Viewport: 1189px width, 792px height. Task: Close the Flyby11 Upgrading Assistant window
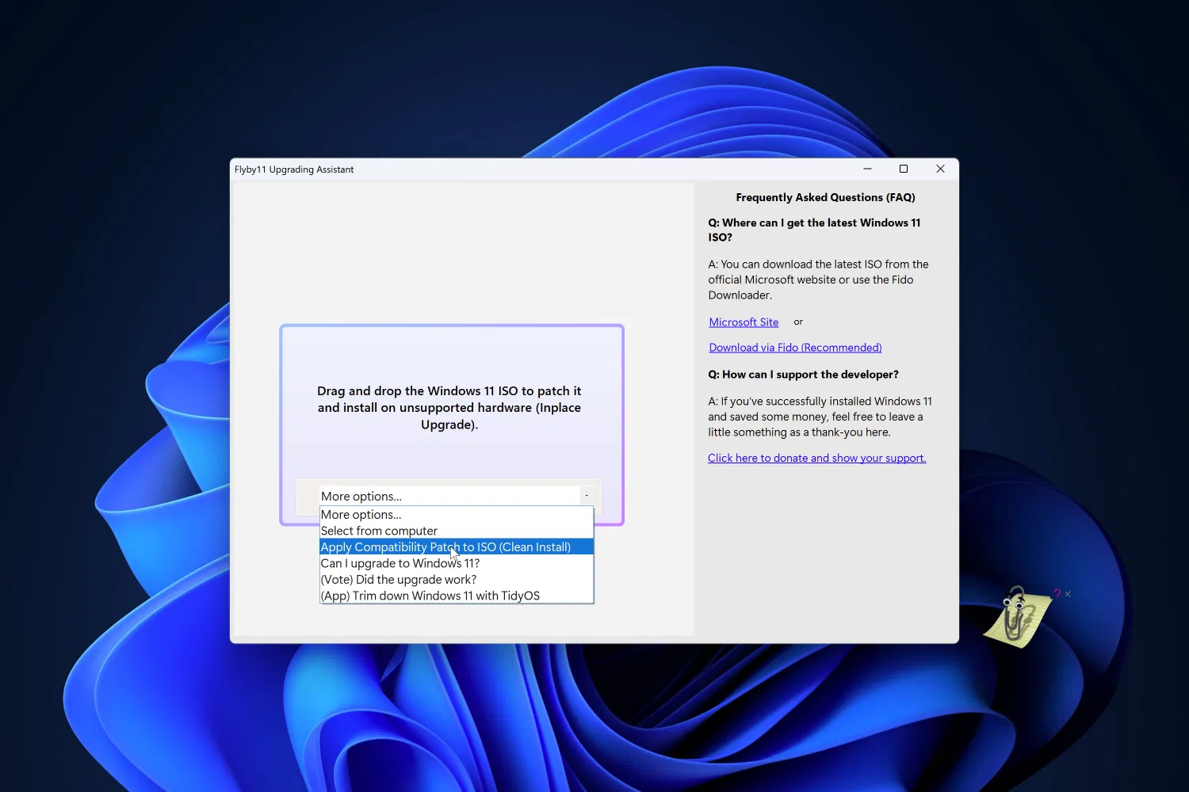pos(940,169)
